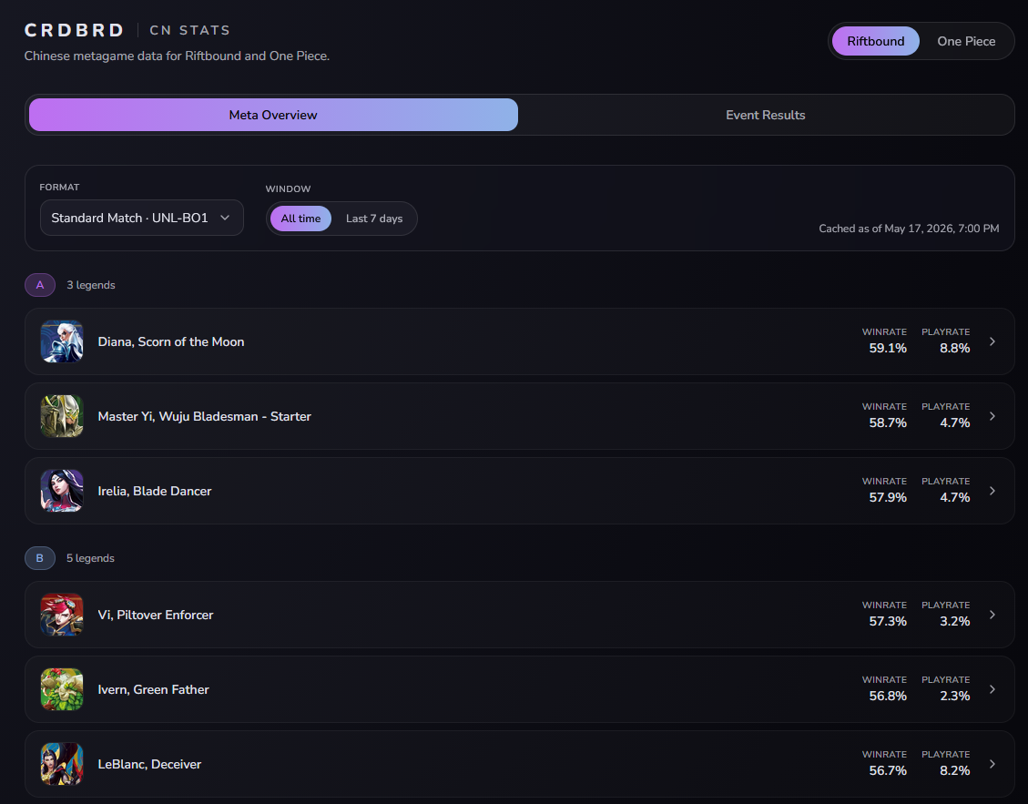Click LeBlanc, Deceiver portrait icon

pos(62,765)
